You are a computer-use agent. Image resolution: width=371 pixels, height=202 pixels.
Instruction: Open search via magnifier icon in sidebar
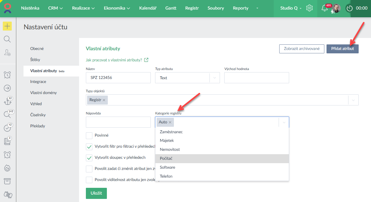(x=7, y=39)
